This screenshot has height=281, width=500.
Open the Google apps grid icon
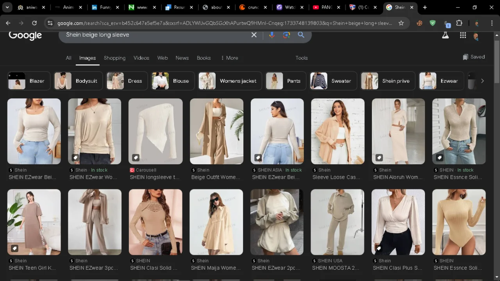(x=463, y=35)
